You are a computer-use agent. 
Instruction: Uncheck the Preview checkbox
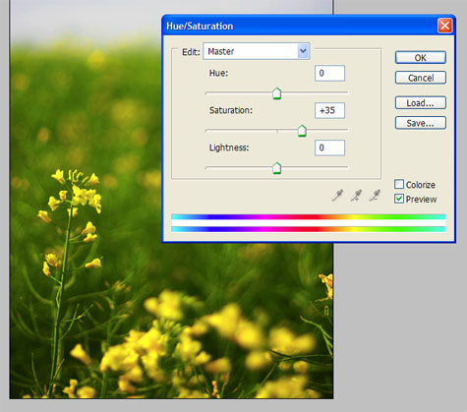[x=399, y=199]
